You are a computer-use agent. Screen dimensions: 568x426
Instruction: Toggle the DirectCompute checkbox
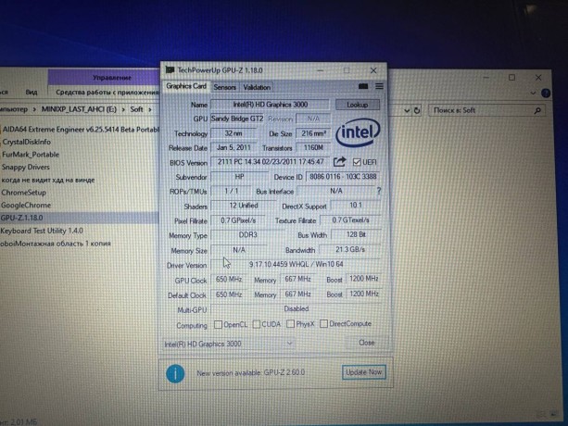[x=323, y=323]
